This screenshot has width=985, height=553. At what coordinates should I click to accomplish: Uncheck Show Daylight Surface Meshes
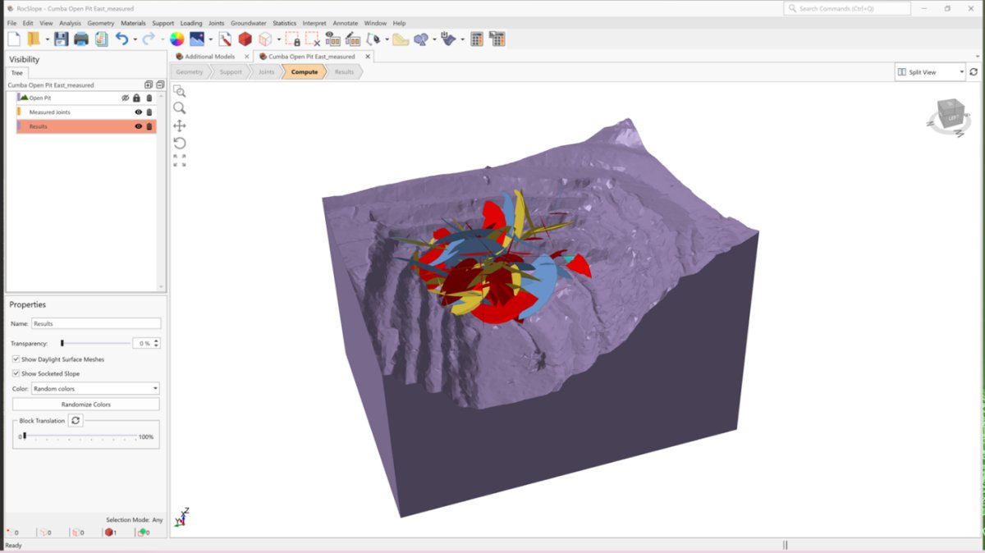click(16, 359)
